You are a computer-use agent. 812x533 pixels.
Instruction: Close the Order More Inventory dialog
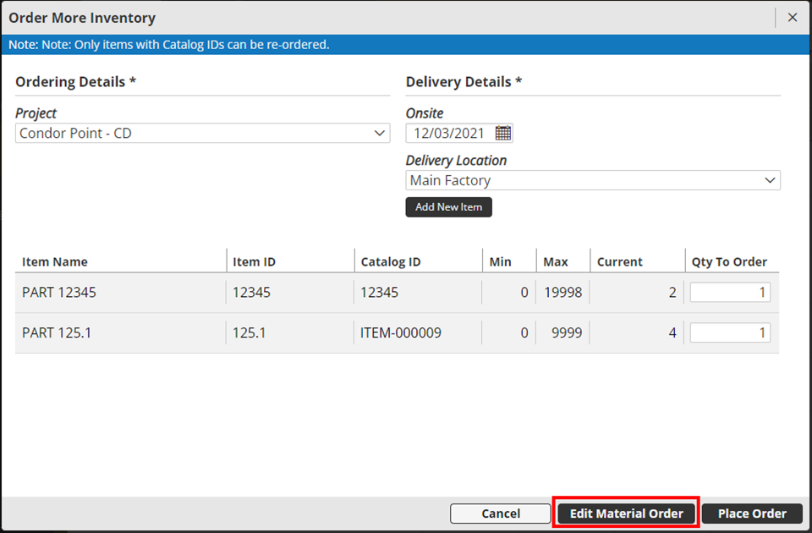(x=793, y=18)
